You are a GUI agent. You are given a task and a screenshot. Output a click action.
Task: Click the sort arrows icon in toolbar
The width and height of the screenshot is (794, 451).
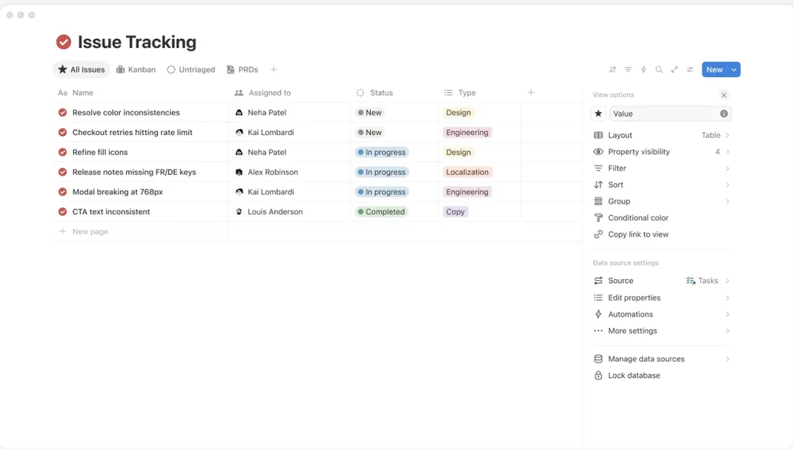tap(613, 69)
